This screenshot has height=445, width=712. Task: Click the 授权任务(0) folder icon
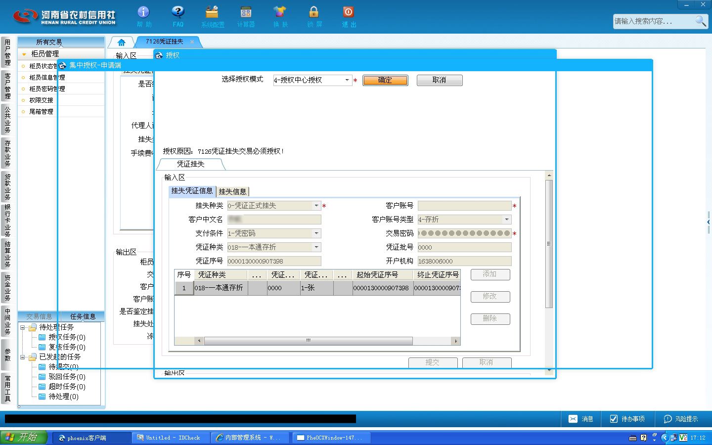(x=43, y=337)
